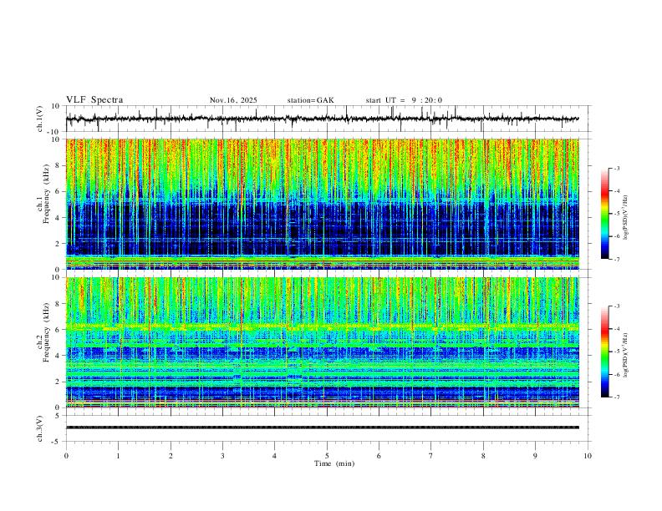Click time axis tick label 2

tap(171, 456)
